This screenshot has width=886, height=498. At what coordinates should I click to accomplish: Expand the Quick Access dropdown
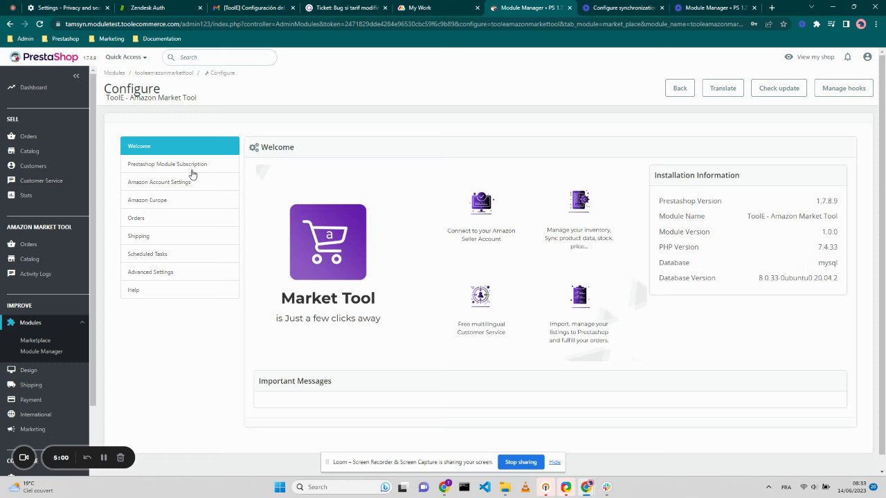coord(126,57)
